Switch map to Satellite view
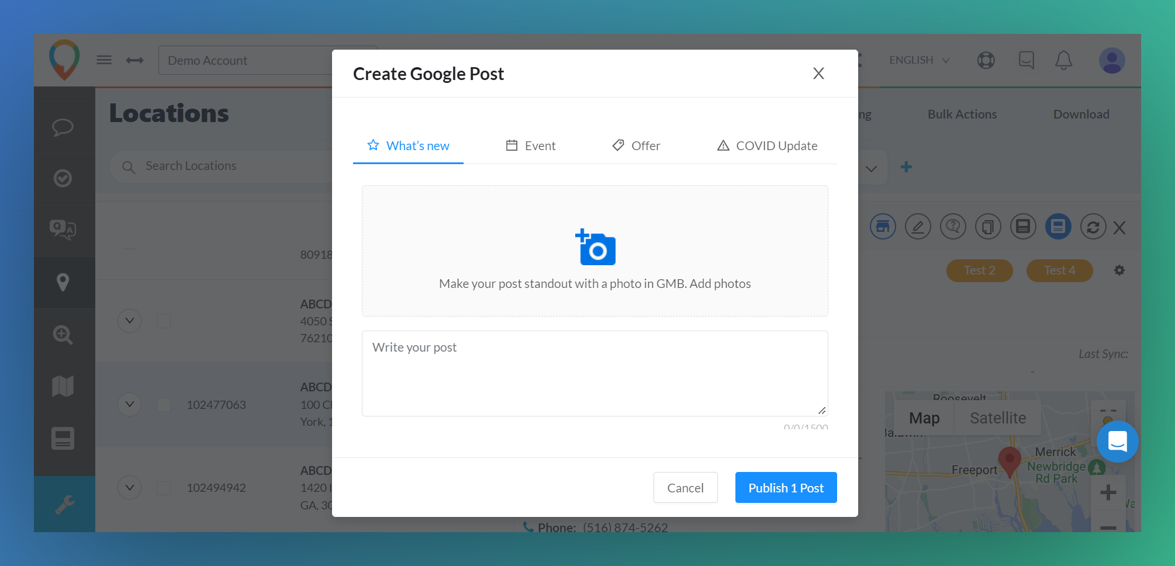This screenshot has height=566, width=1175. coord(998,418)
